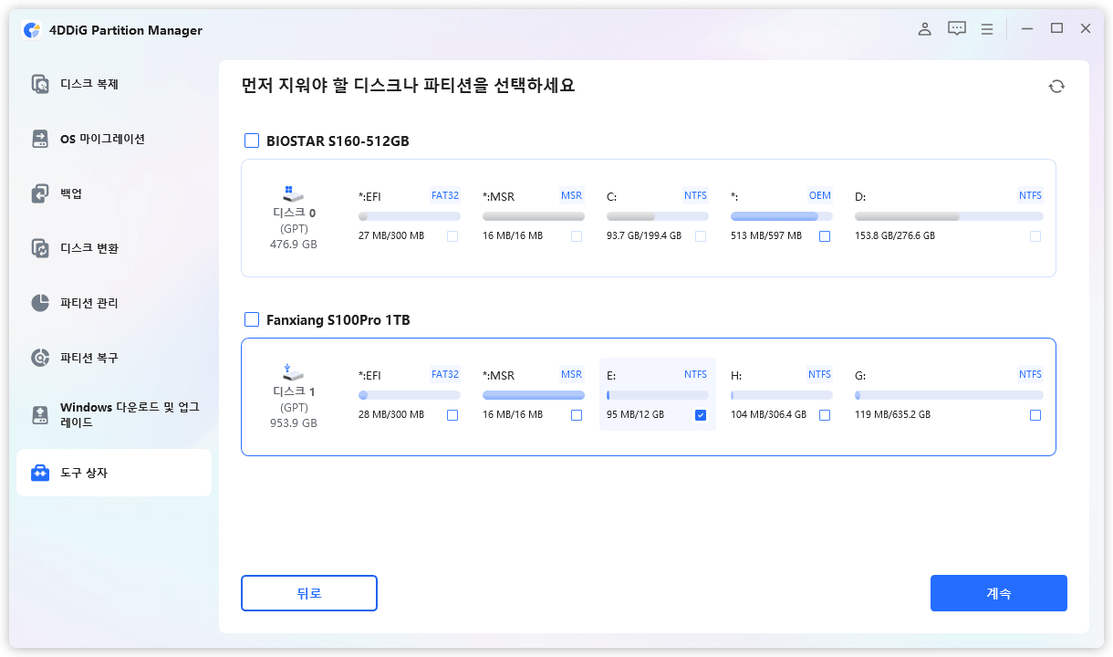Click the 4DDiG Partition Manager logo icon
This screenshot has width=1113, height=657.
(33, 30)
